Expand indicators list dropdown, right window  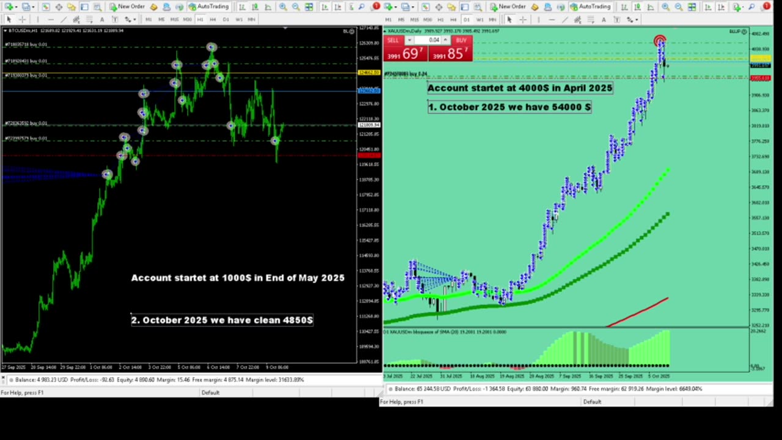pyautogui.click(x=744, y=7)
